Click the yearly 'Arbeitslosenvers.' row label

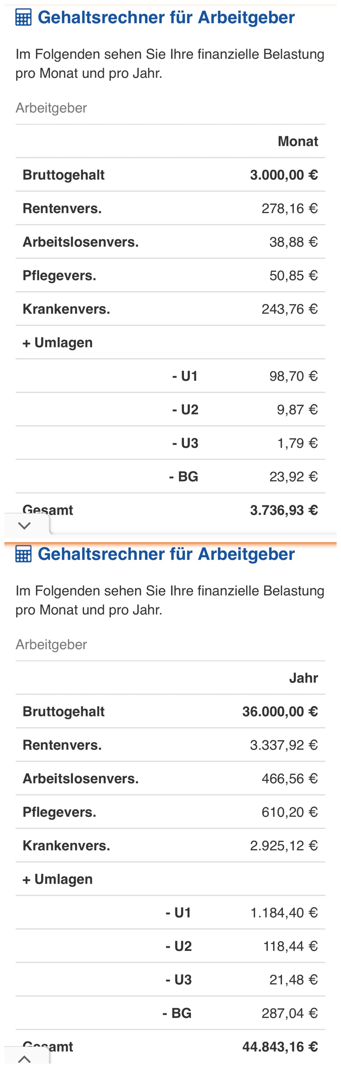80,779
